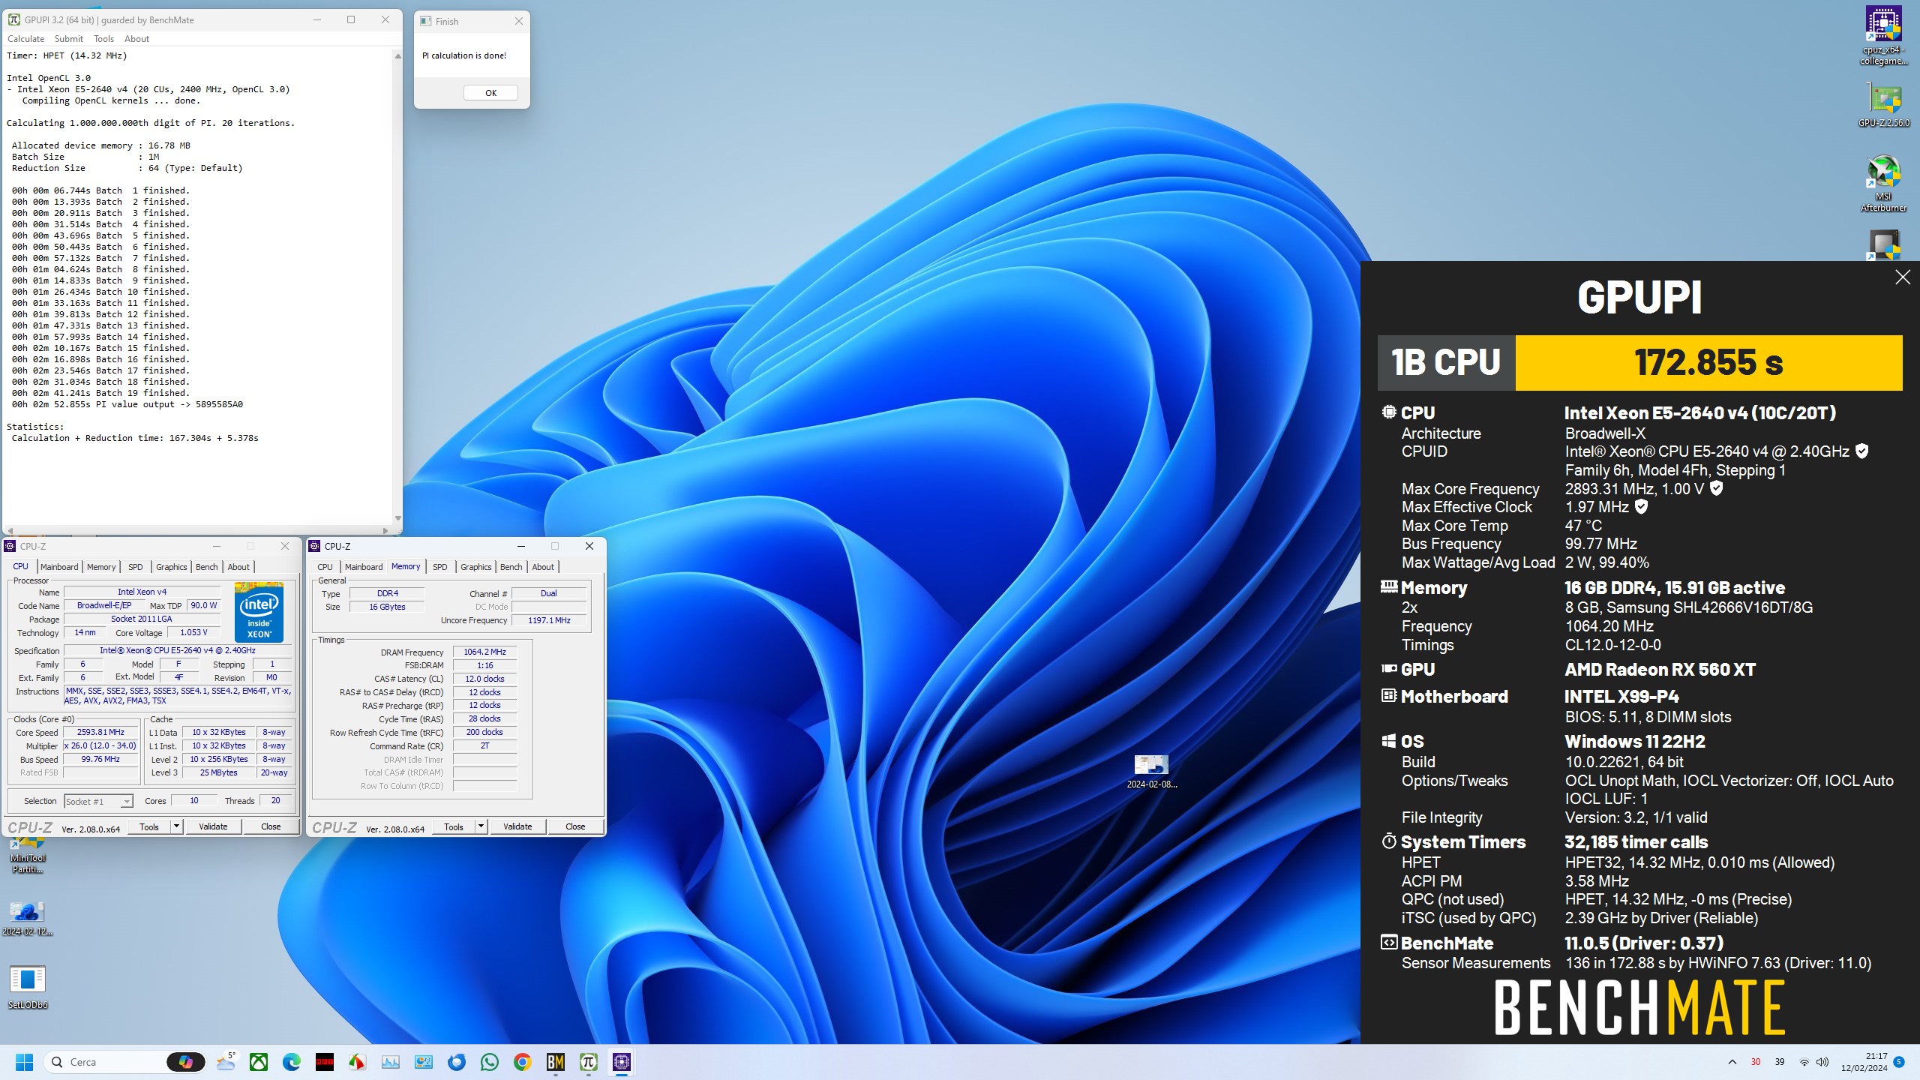This screenshot has height=1080, width=1920.
Task: Click Tools button in CPU-Z Memory window
Action: (454, 826)
